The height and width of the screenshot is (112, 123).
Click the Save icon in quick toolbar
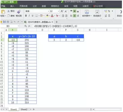point(4,22)
